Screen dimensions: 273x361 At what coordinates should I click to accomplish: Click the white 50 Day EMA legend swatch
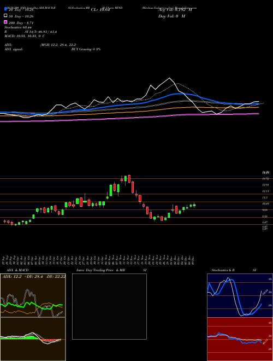tap(5, 16)
